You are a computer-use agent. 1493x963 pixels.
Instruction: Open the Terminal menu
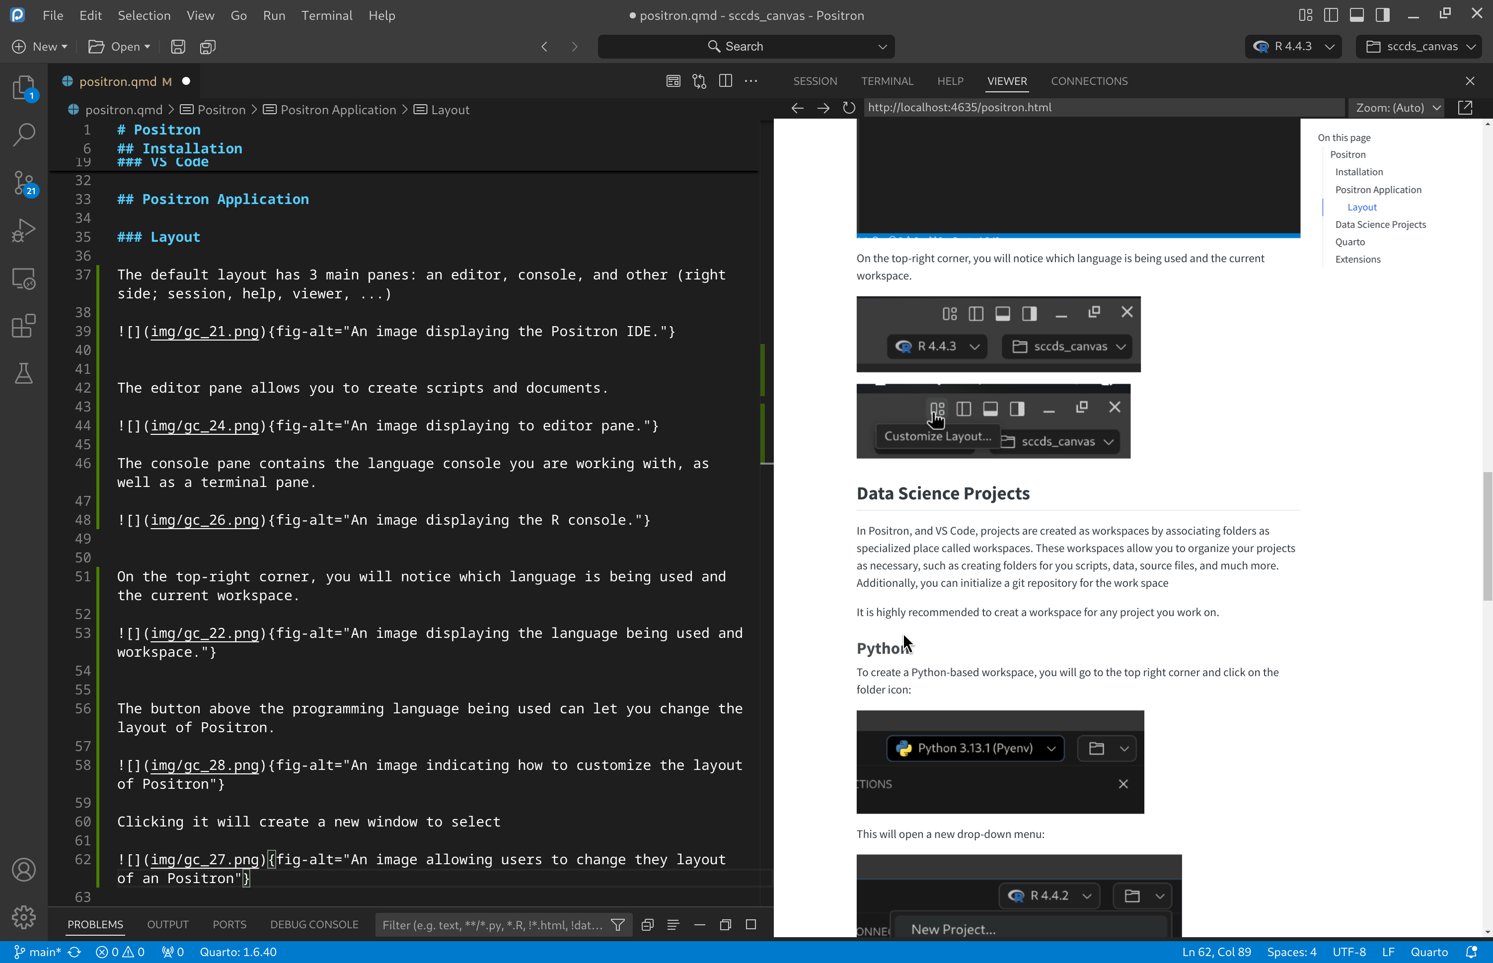click(327, 15)
